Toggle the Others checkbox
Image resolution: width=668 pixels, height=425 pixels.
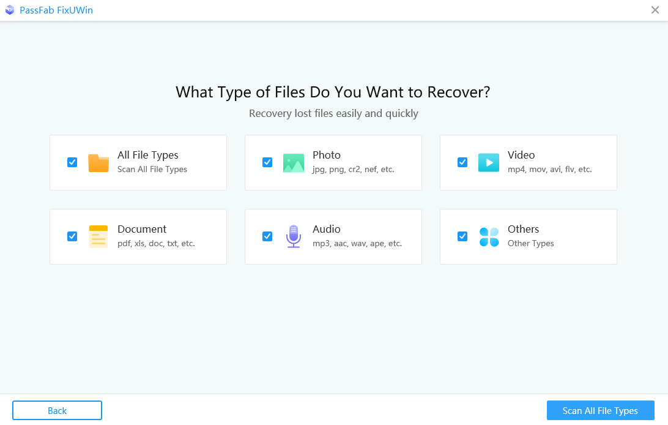pos(462,236)
